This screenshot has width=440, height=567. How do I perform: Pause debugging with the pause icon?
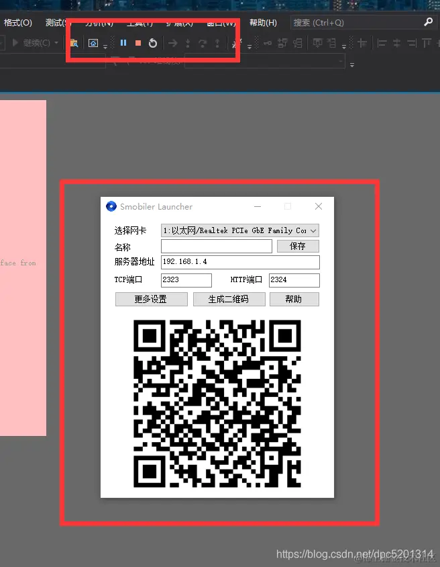tap(123, 43)
